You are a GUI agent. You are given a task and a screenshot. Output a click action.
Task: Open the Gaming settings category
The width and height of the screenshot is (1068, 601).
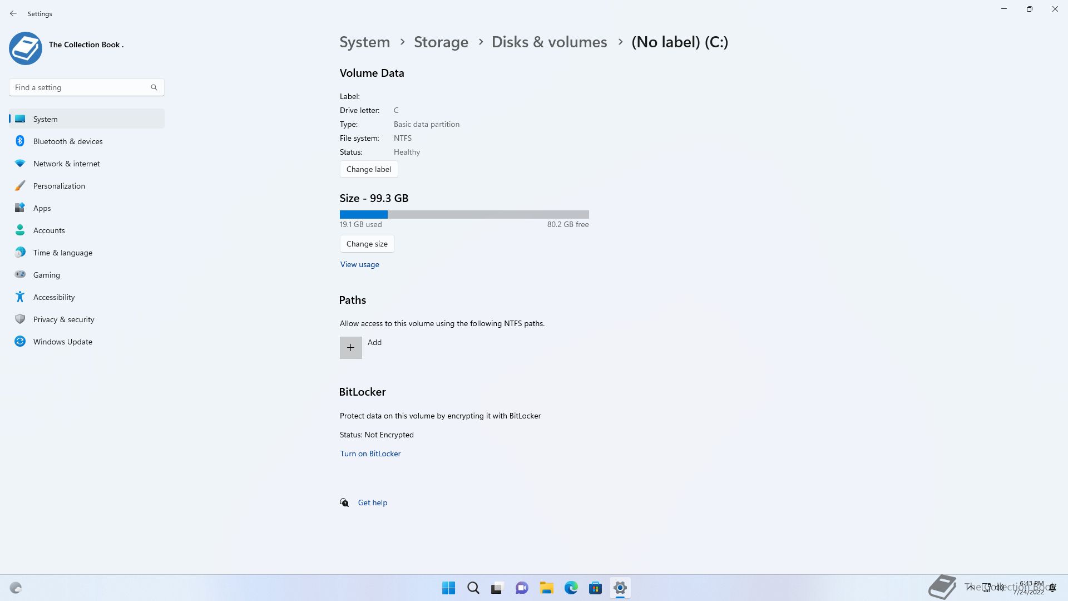[x=47, y=275]
